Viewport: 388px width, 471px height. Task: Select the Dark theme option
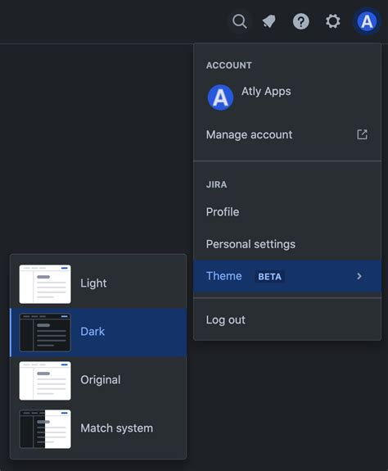point(98,333)
